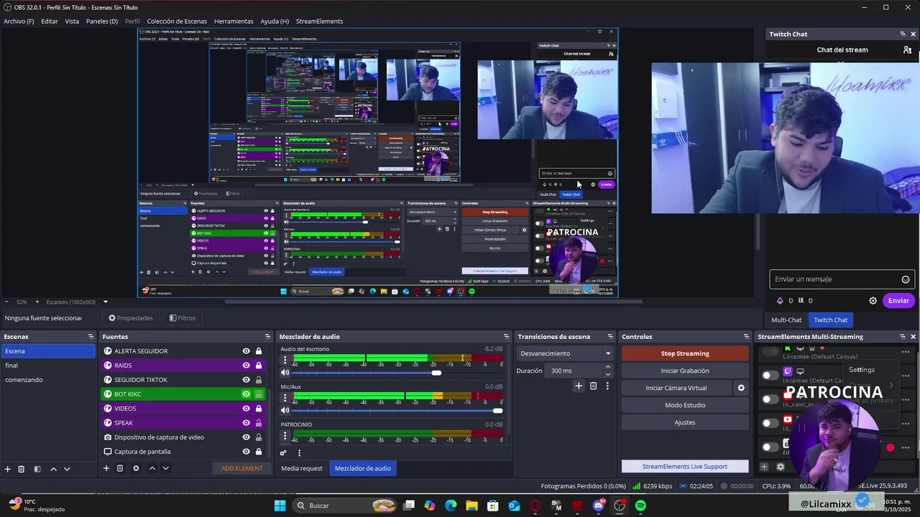The image size is (920, 517).
Task: Add a scene transition with plus icon
Action: pyautogui.click(x=579, y=386)
